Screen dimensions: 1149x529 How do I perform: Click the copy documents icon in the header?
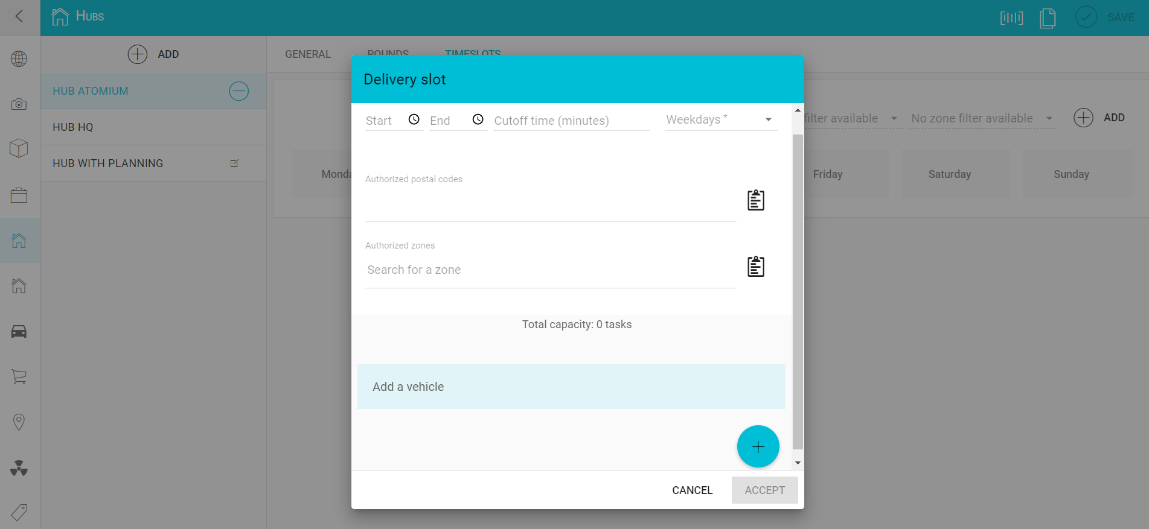pyautogui.click(x=1048, y=17)
